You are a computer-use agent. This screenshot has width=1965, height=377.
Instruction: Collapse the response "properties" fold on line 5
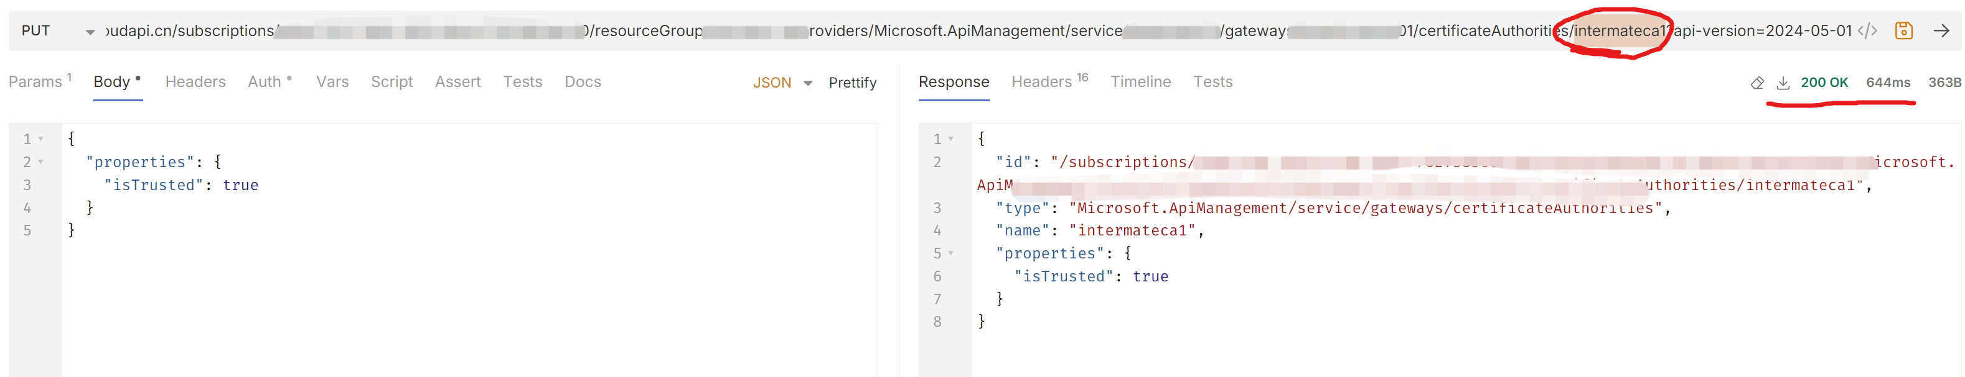951,253
